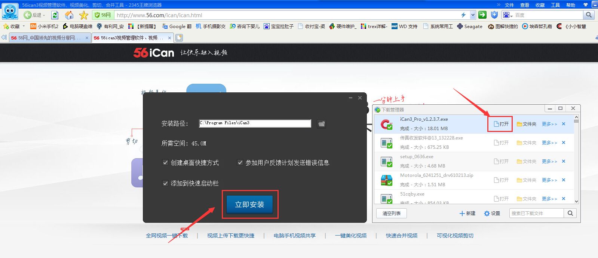This screenshot has height=258, width=598.
Task: Delete Motorola_6241251_drv610213.zip entry
Action: pyautogui.click(x=564, y=180)
